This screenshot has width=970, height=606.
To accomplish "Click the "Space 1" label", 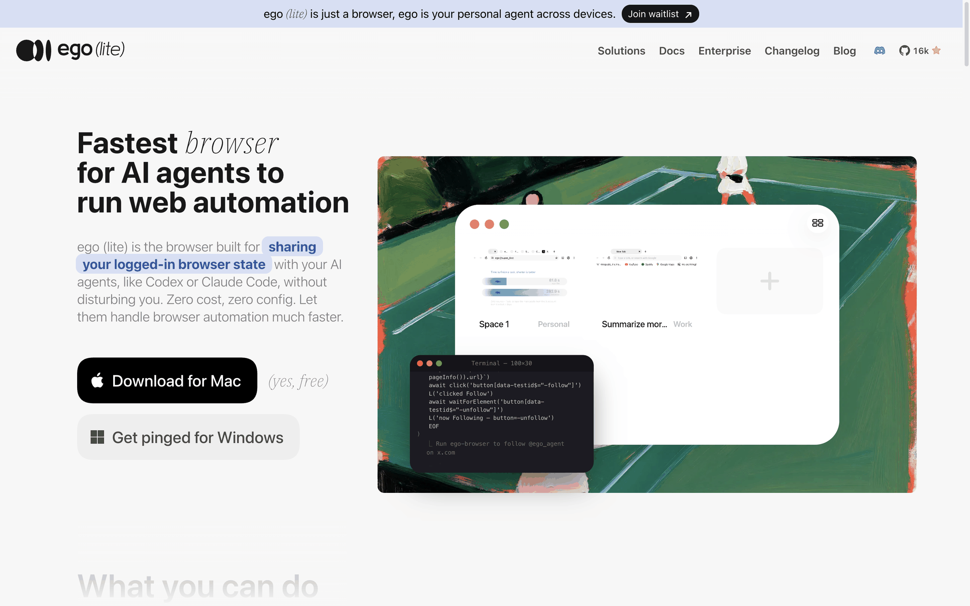I will 494,324.
